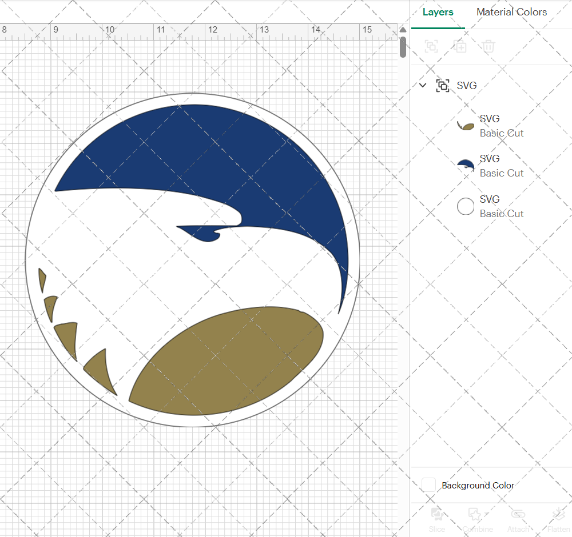Open the Combine menu button
572x537 pixels.
[478, 520]
